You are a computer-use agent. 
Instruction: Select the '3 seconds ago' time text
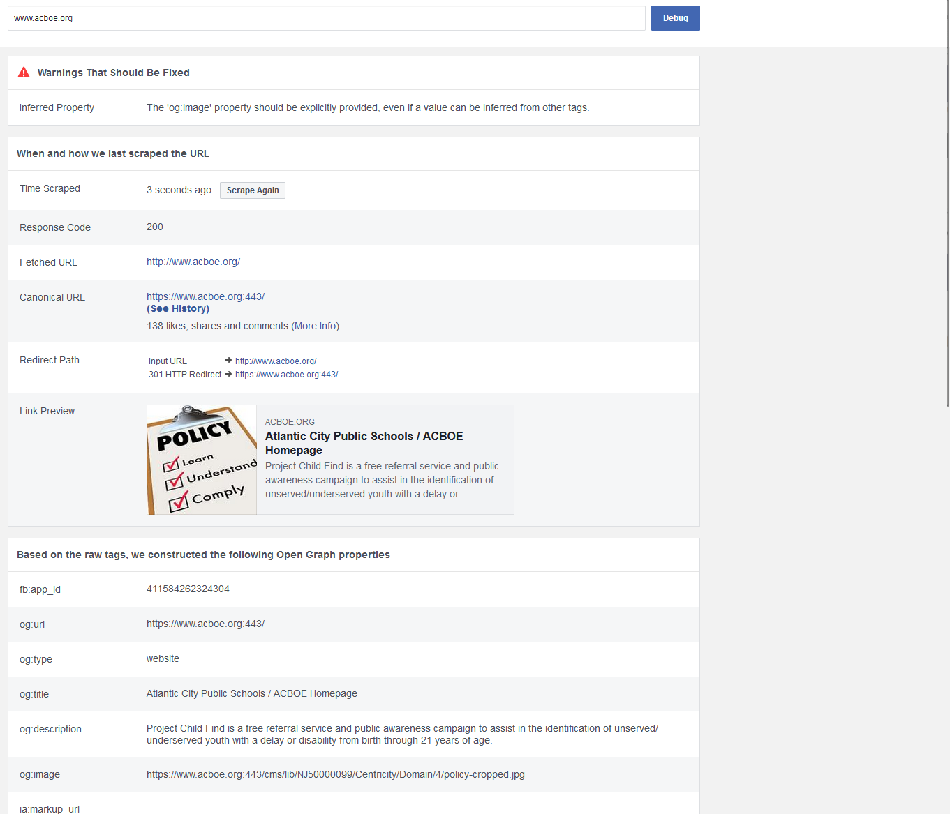coord(179,190)
